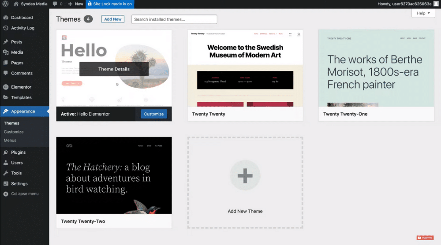
Task: Click New label in admin bar
Action: [79, 4]
